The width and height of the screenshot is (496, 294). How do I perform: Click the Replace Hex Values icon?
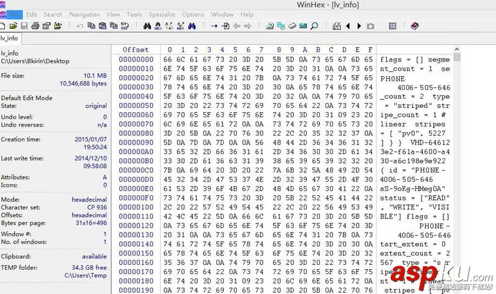click(x=180, y=26)
